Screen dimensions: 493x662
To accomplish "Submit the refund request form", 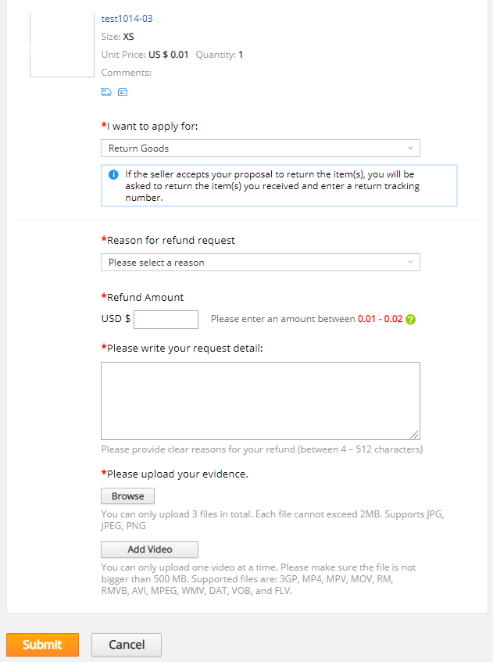I will [43, 645].
